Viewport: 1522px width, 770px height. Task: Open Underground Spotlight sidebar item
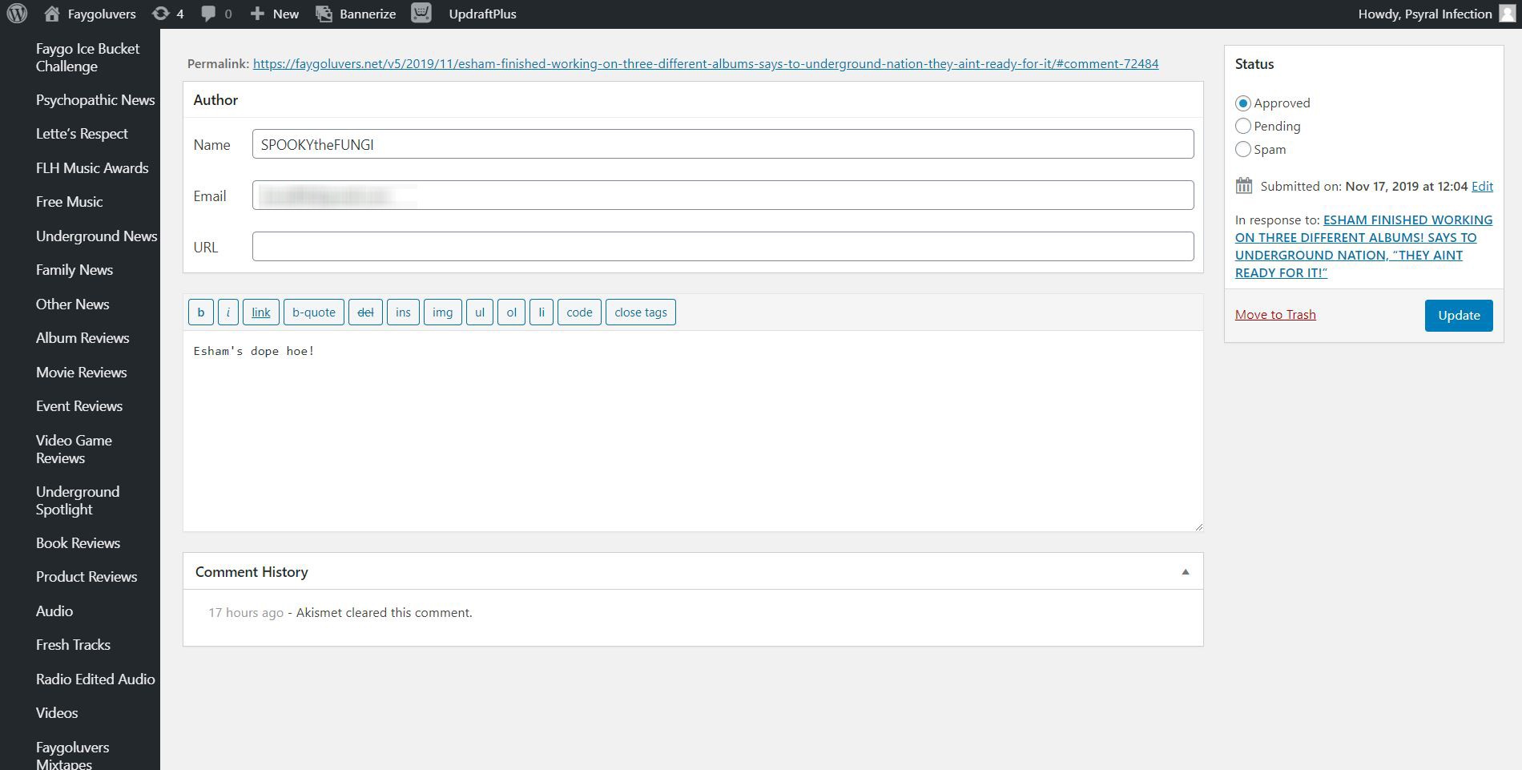click(78, 501)
